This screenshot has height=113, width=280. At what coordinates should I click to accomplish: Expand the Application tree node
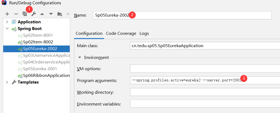7,22
